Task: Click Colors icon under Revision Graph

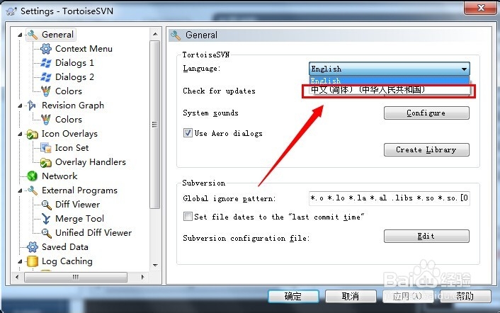Action: 46,120
